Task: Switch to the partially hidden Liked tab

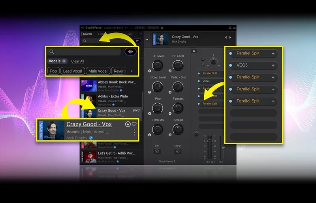Action: point(101,34)
